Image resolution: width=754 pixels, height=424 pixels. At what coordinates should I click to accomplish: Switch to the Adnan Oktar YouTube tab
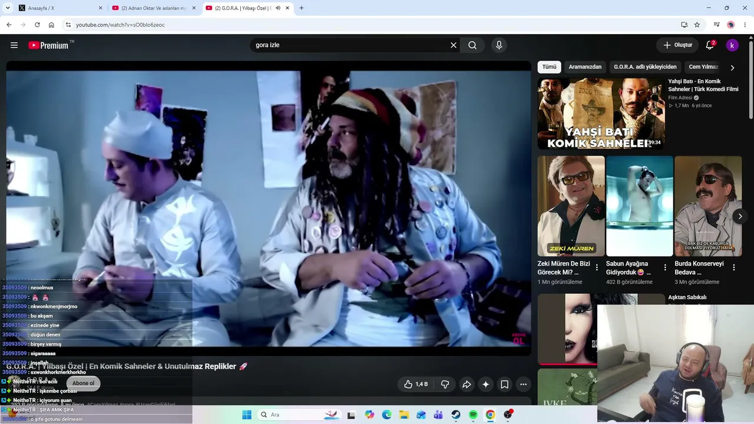click(153, 8)
